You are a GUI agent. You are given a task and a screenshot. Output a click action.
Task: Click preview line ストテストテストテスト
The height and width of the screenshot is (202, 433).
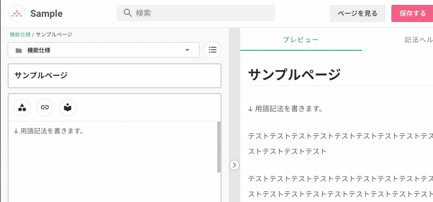tap(288, 152)
